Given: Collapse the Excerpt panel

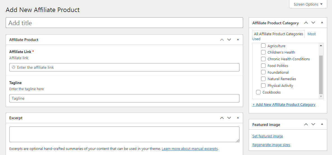Looking at the screenshot, I should pos(238,118).
